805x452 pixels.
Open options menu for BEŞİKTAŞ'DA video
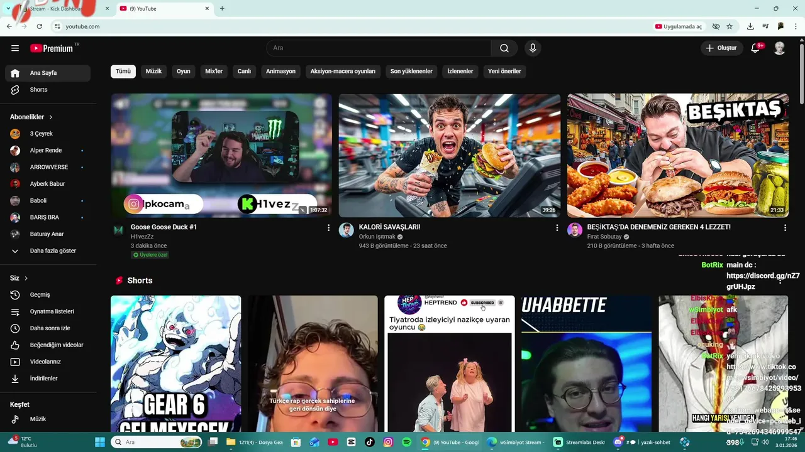[785, 228]
